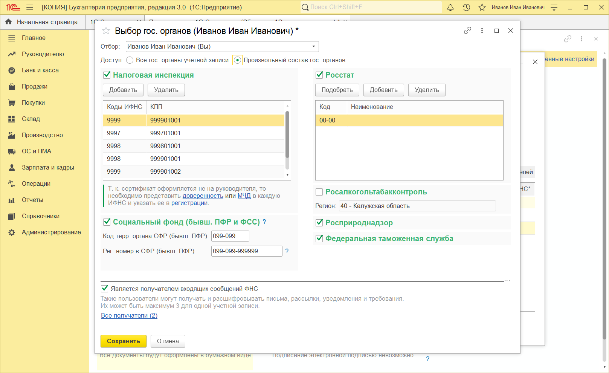Click the Сохранить button
The height and width of the screenshot is (373, 609).
pos(123,341)
